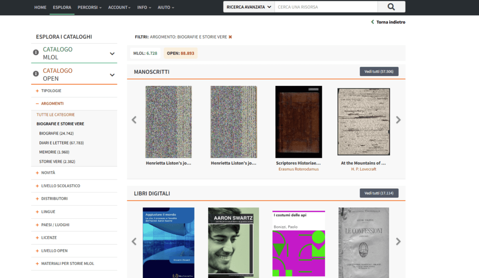Viewport: 479px width, 278px height.
Task: Switch to OPEN 88.893 results
Action: (x=180, y=53)
